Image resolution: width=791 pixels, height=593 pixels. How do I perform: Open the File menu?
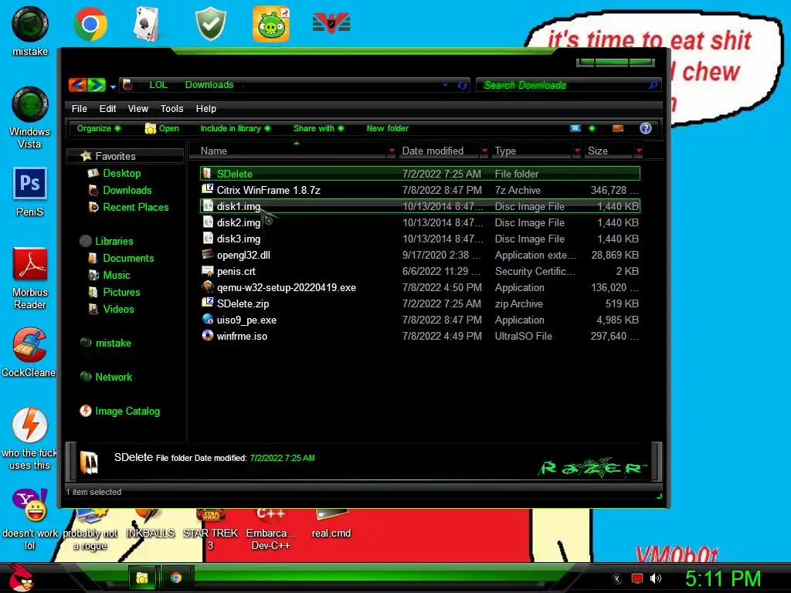80,108
